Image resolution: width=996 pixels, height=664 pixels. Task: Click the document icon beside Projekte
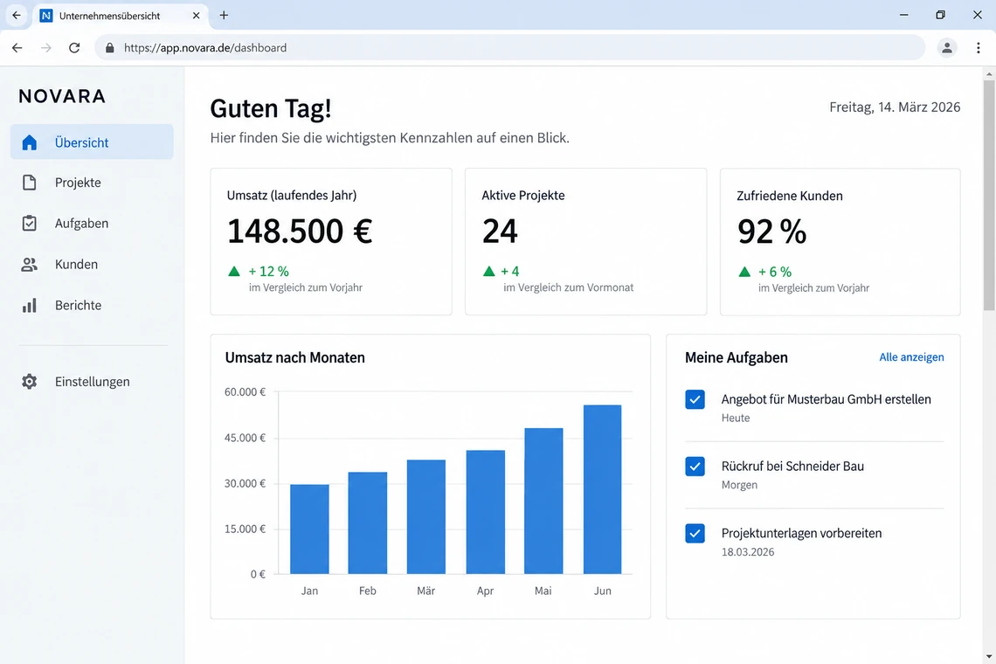[x=29, y=183]
